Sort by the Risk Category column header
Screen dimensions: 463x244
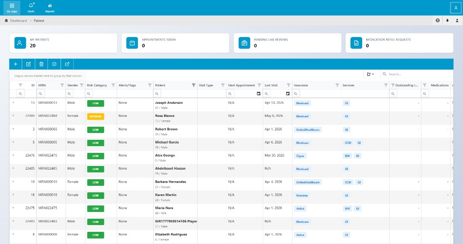(97, 85)
